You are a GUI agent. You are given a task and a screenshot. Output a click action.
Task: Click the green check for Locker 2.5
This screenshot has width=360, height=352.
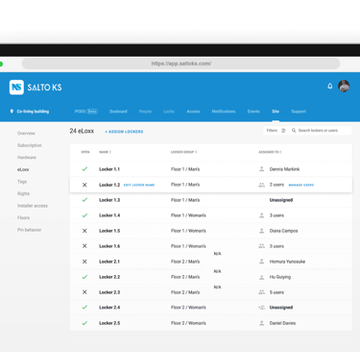[84, 323]
